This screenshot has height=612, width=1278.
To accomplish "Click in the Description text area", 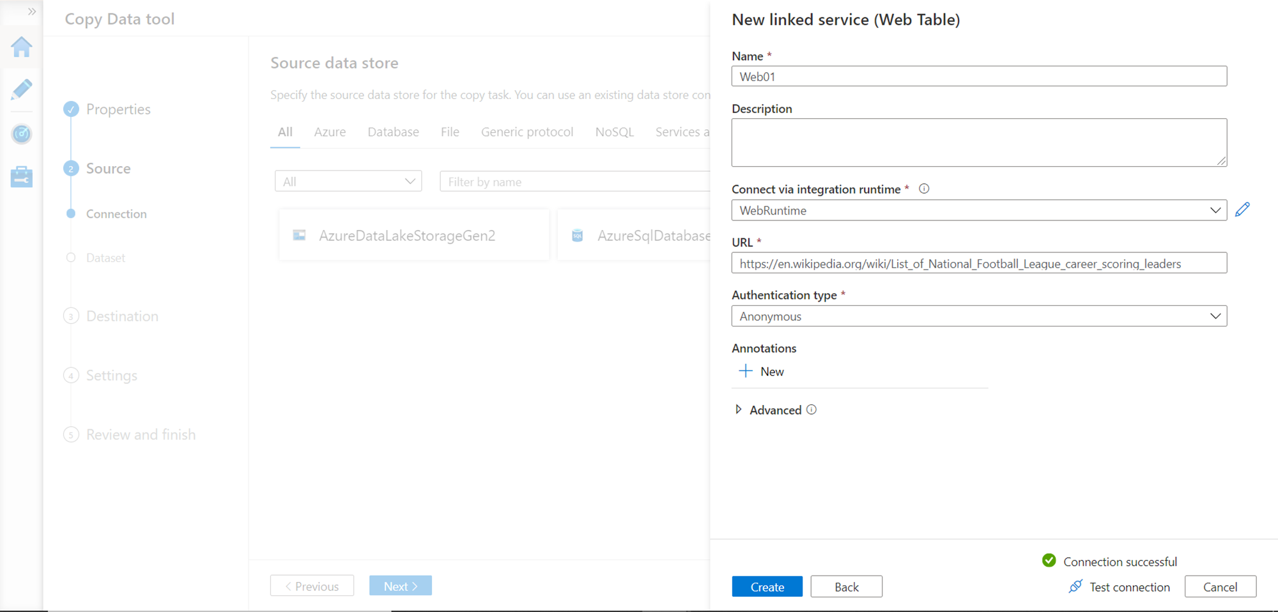I will (x=978, y=142).
